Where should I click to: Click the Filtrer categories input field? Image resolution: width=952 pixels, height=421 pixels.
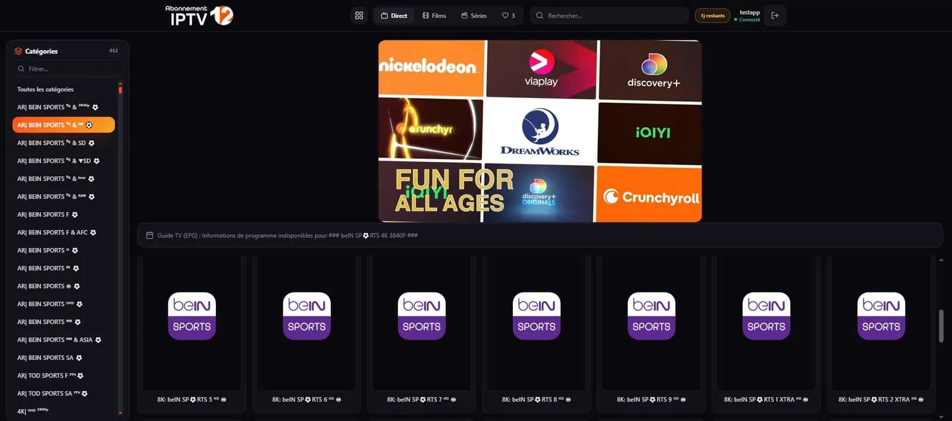(x=67, y=69)
